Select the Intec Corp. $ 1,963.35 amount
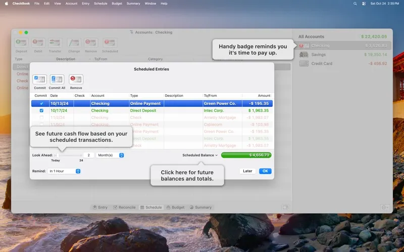404x252 pixels. [259, 110]
